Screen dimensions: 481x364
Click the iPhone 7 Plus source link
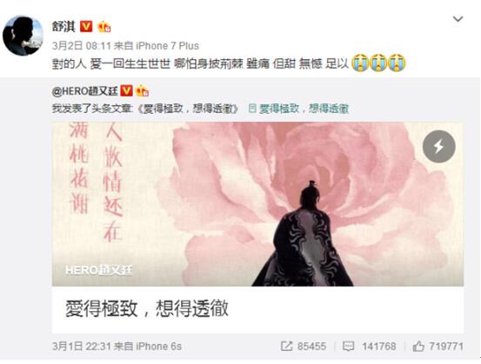(168, 46)
